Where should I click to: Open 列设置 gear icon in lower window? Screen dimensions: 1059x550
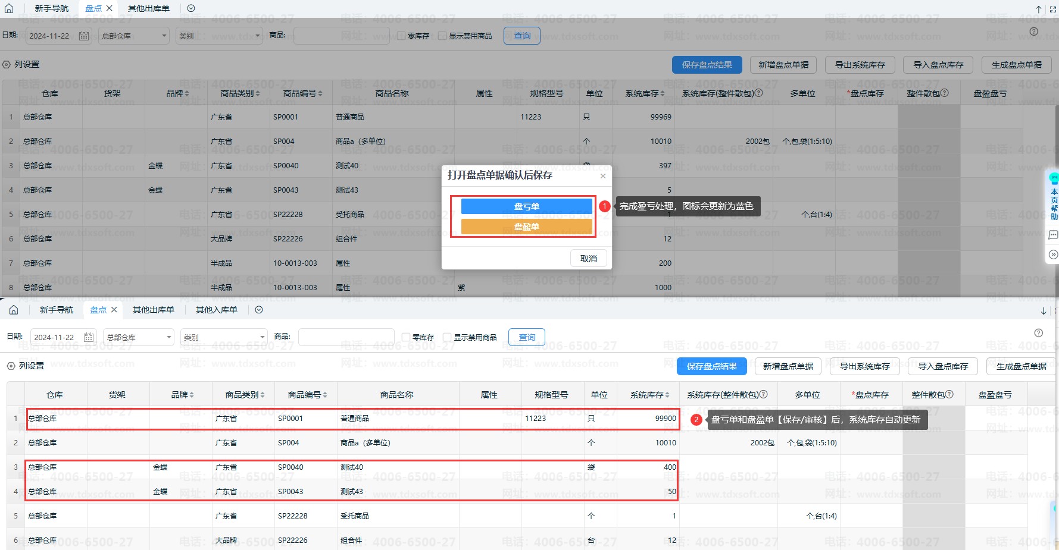pos(11,366)
